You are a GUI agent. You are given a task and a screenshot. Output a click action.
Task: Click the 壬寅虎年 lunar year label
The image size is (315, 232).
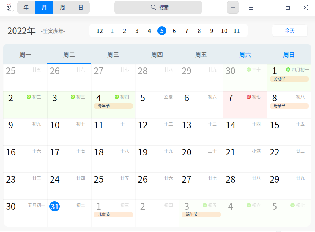[x=53, y=31]
